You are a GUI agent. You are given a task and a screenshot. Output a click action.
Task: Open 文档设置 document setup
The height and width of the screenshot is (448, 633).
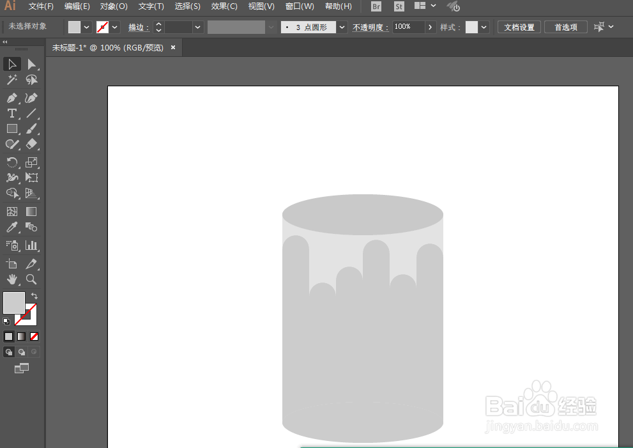point(519,27)
